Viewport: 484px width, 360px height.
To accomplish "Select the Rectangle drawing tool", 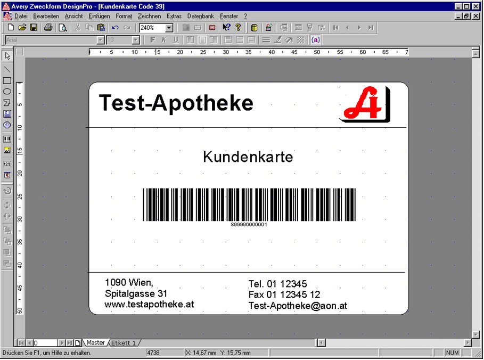I will pos(7,80).
